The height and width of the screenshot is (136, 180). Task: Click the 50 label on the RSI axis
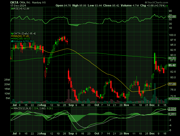pyautogui.click(x=170, y=20)
